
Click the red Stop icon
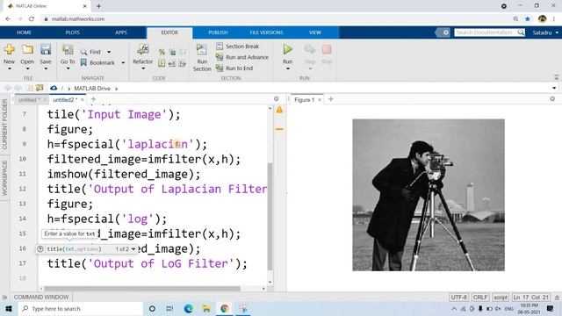pos(327,49)
